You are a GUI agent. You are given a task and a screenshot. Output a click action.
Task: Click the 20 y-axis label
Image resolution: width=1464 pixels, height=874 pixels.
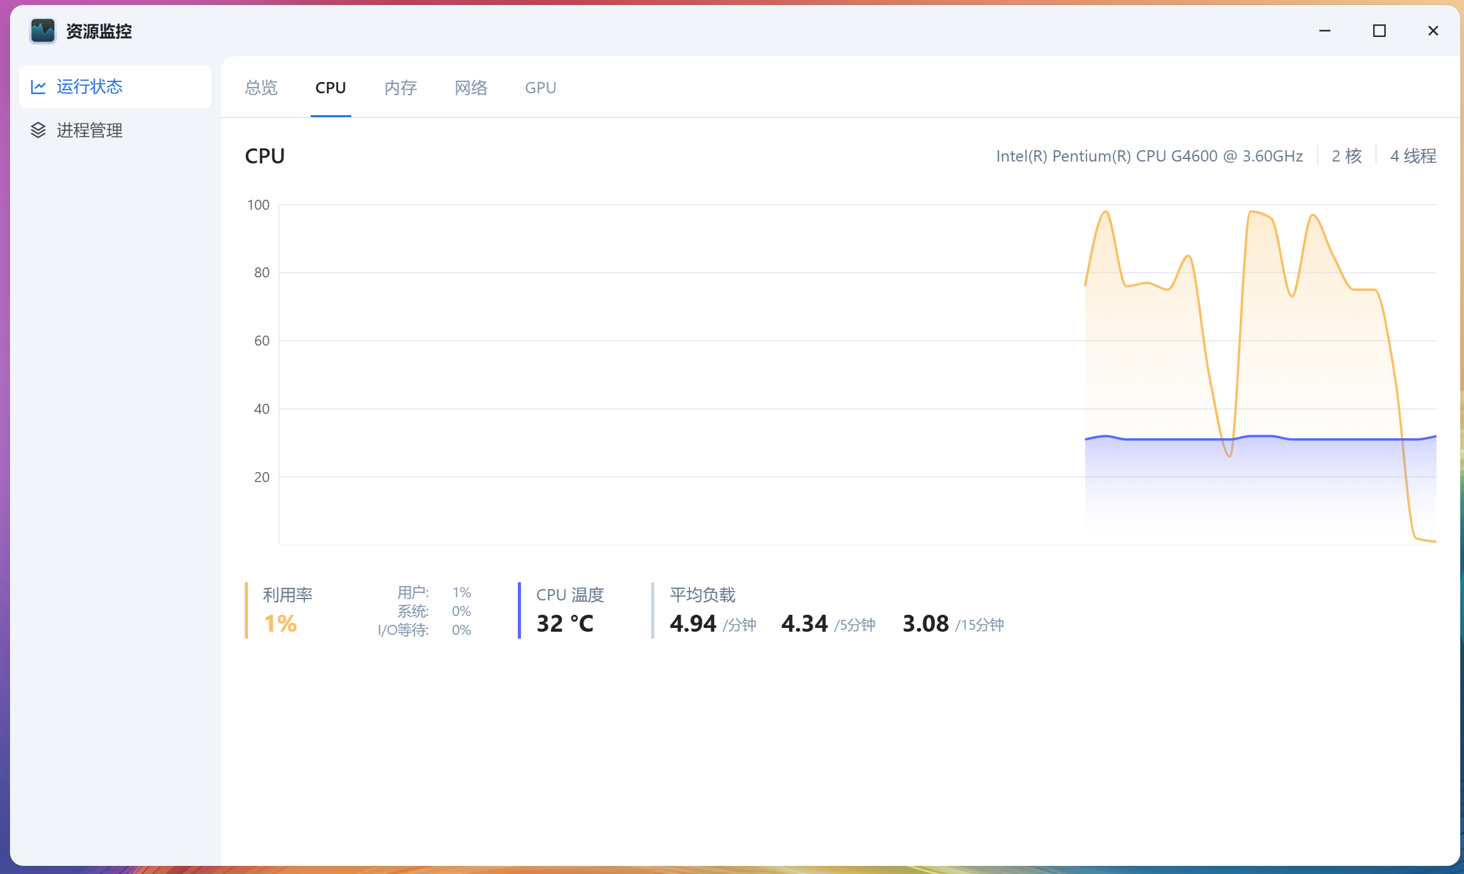tap(262, 477)
